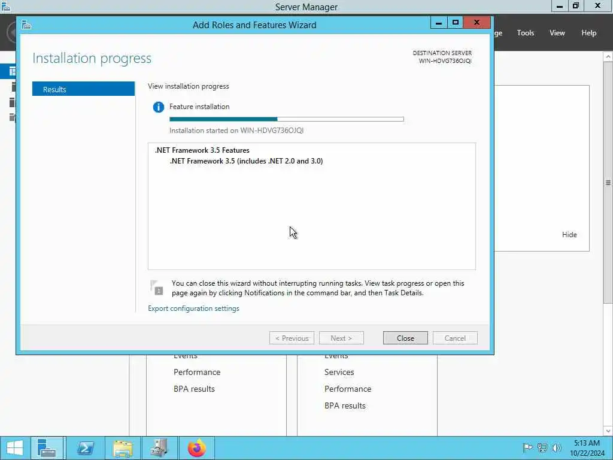Image resolution: width=613 pixels, height=460 pixels.
Task: Click 'Installation started on WIN-HDVG736OJQI' text
Action: pos(236,131)
